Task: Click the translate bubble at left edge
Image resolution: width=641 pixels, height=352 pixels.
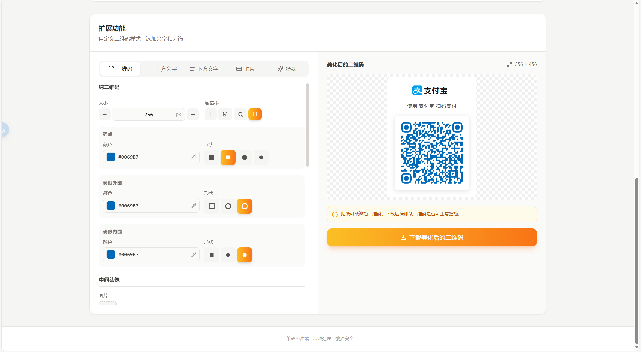Action: click(x=5, y=130)
